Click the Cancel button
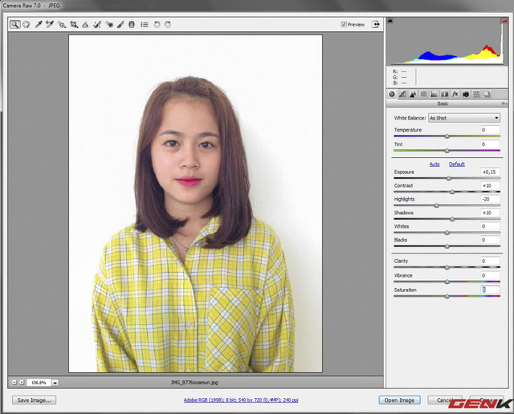Screen dimensions: 514x414 coord(445,400)
